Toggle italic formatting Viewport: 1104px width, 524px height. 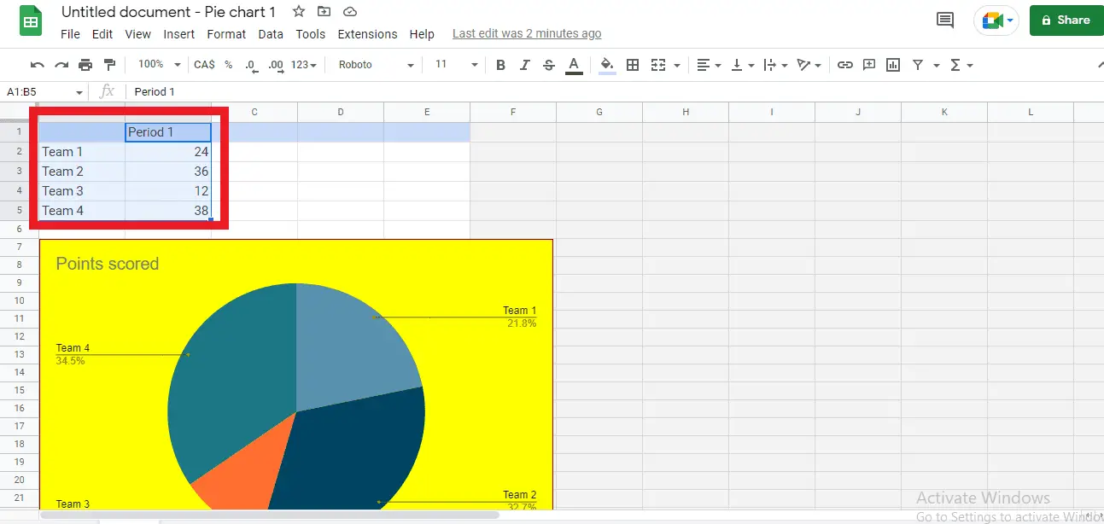click(x=524, y=65)
